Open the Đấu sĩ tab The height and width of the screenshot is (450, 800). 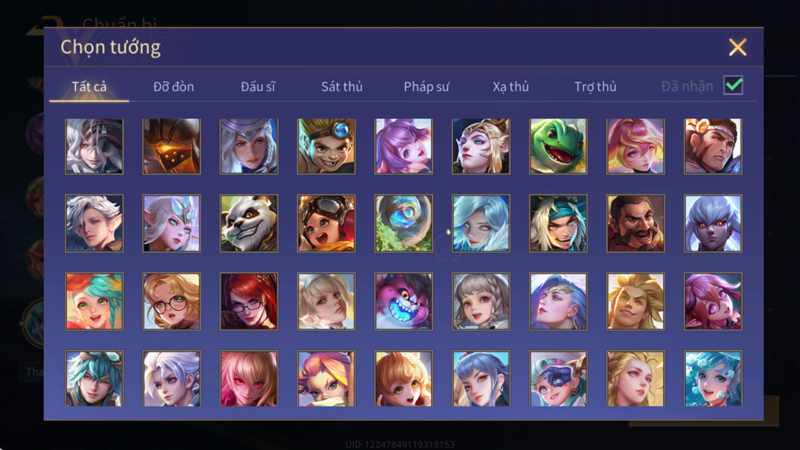point(258,86)
